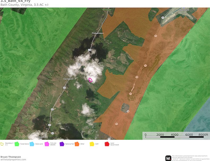Click the pink parcel boundary outline
The height and width of the screenshot is (161, 210).
click(90, 80)
